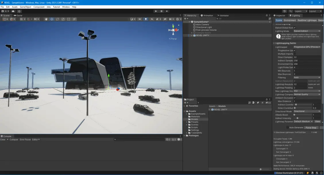Select the Hand view tool

[x=46, y=19]
